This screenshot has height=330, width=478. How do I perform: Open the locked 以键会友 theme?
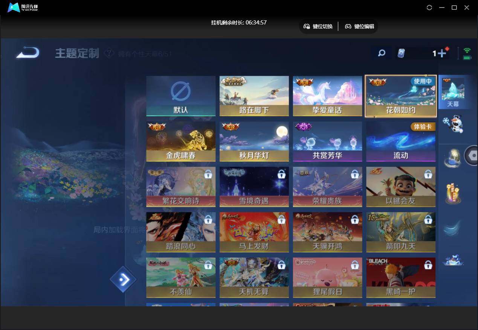401,187
